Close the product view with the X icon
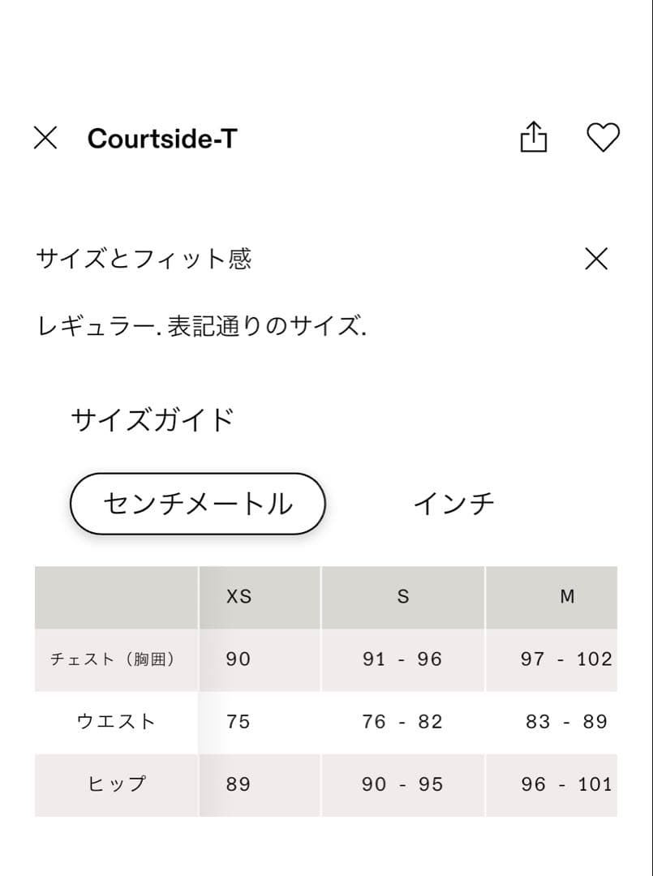Screen dimensions: 653x876 point(46,138)
